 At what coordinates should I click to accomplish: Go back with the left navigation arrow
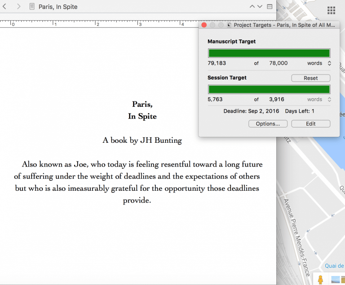point(4,6)
